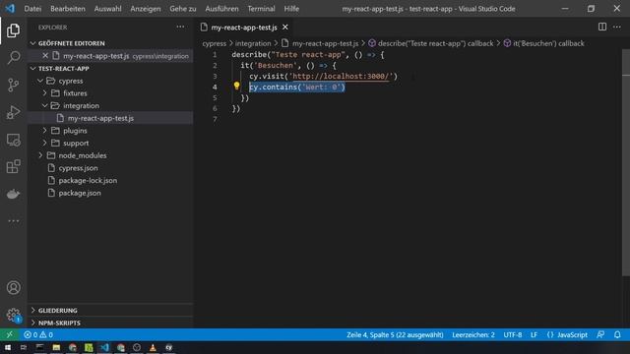This screenshot has height=354, width=630.
Task: Open the Anzeigen menu
Action: [146, 9]
